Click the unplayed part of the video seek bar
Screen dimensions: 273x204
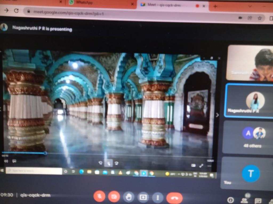click(x=130, y=155)
